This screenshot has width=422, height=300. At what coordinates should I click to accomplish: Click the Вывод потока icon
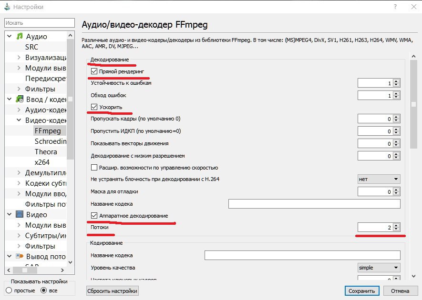click(20, 256)
